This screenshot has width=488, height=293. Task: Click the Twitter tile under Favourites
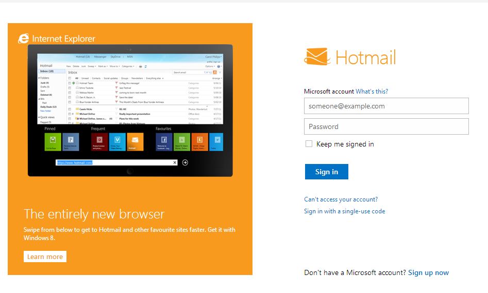(216, 142)
